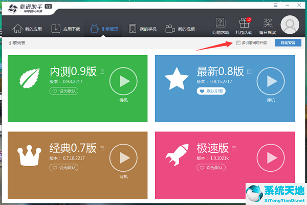Set 内测0.9版 as default engine
This screenshot has height=205, width=307.
[64, 91]
